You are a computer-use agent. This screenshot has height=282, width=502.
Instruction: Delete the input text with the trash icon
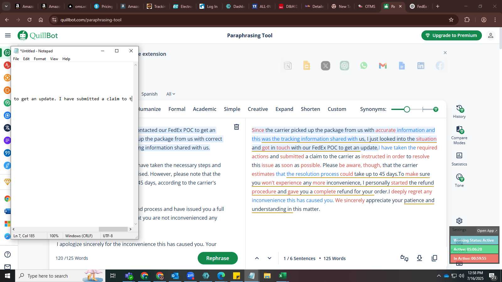pos(237,127)
